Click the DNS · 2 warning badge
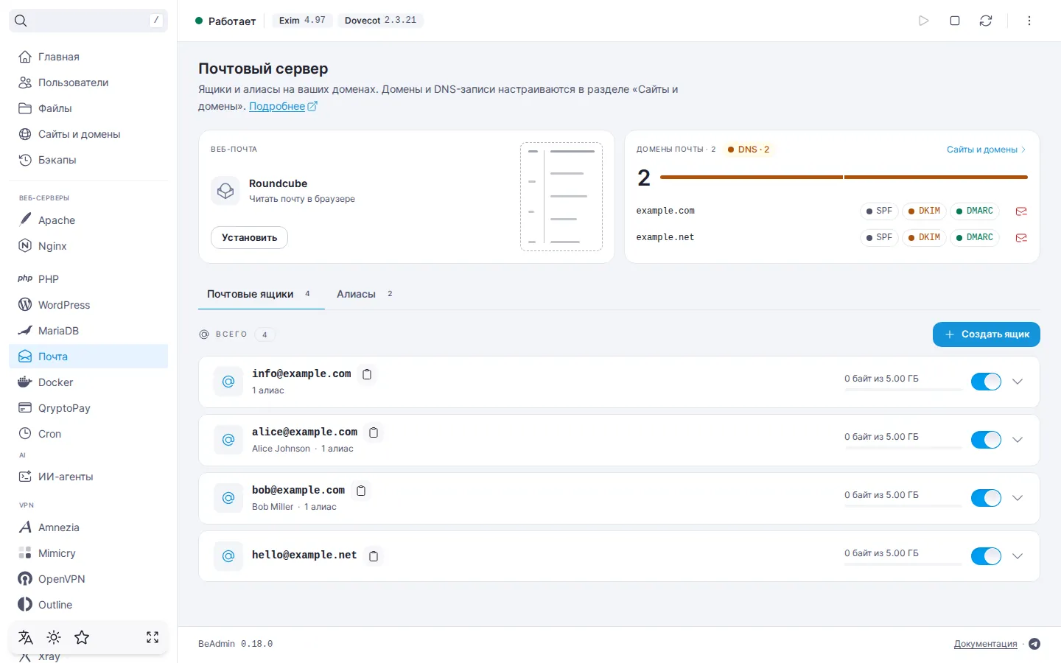The width and height of the screenshot is (1061, 663). tap(749, 150)
